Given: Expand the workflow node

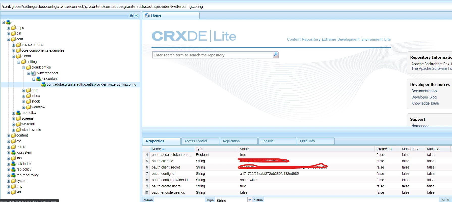Looking at the screenshot, I should coord(24,107).
